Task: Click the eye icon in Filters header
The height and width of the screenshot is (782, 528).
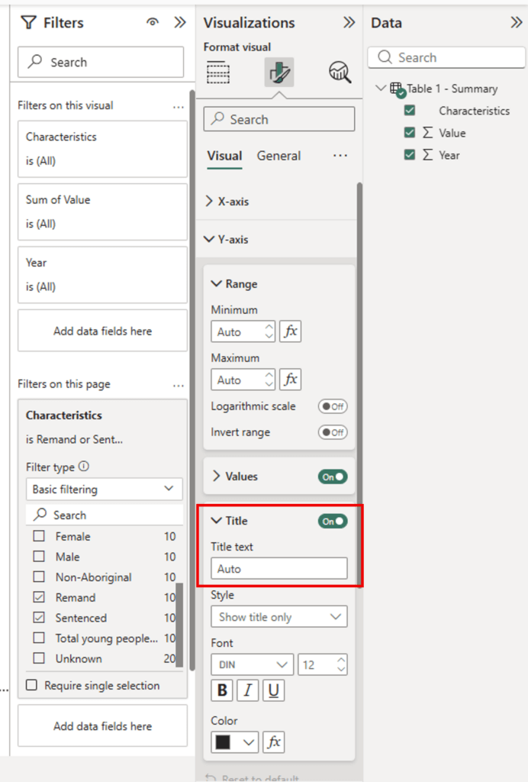Action: pyautogui.click(x=153, y=23)
